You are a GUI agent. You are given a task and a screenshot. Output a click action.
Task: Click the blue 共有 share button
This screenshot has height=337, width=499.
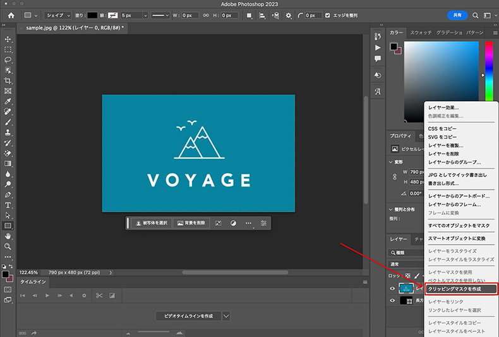click(x=457, y=15)
